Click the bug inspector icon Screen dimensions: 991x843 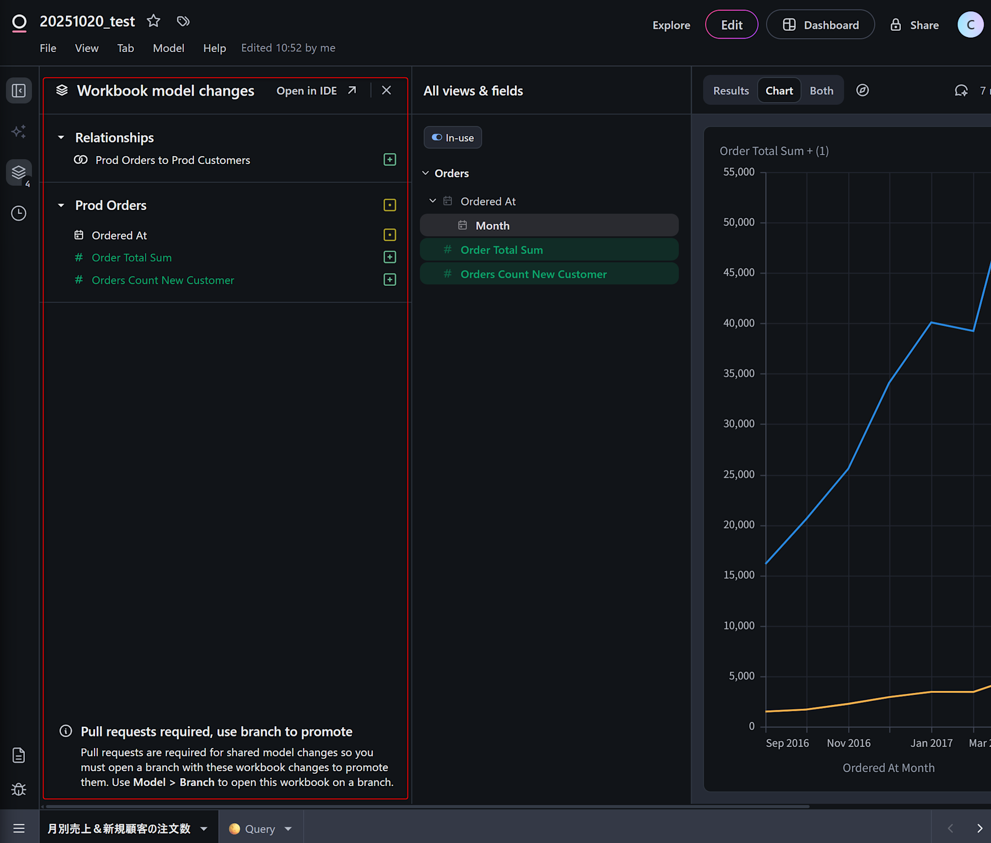point(19,789)
